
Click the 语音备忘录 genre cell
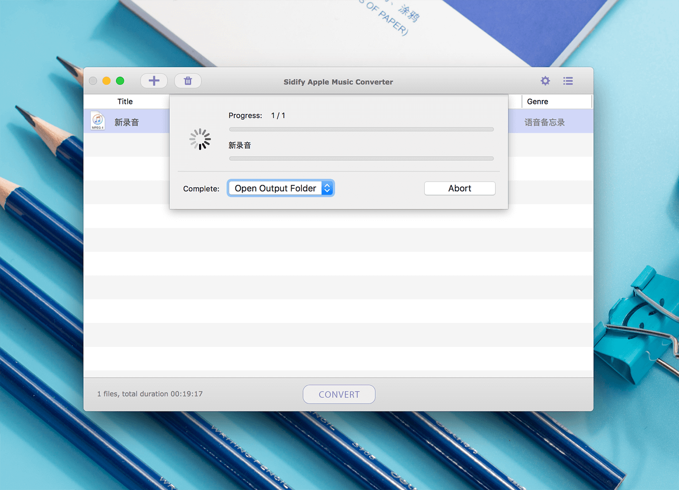click(545, 122)
